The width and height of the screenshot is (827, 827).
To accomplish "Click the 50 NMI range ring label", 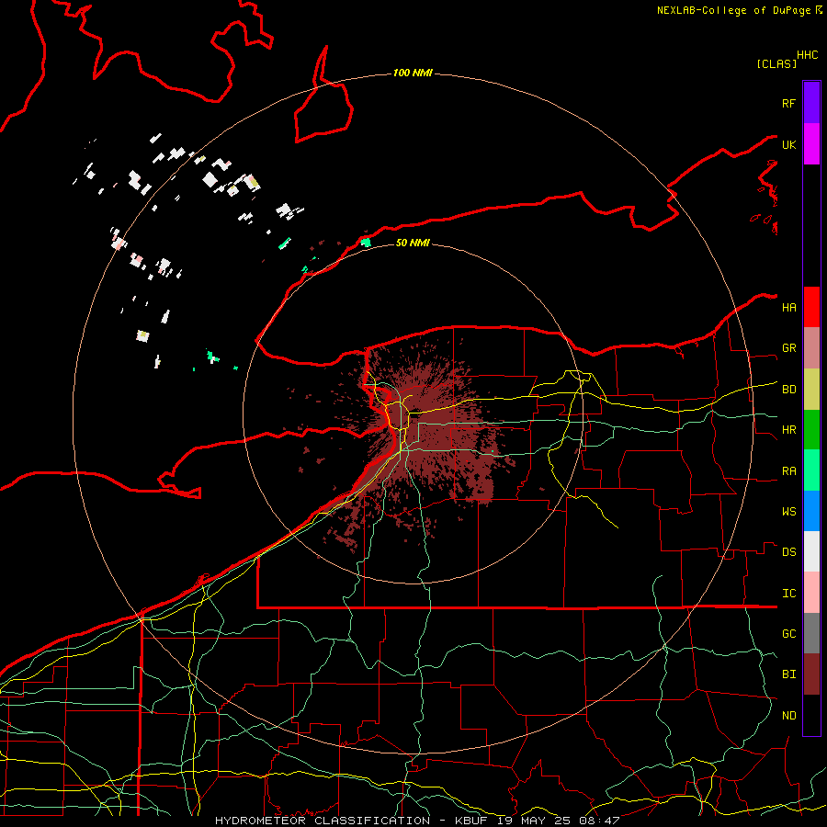I will click(x=413, y=243).
